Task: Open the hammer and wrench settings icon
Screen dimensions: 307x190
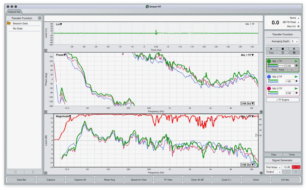Action: click(x=294, y=53)
